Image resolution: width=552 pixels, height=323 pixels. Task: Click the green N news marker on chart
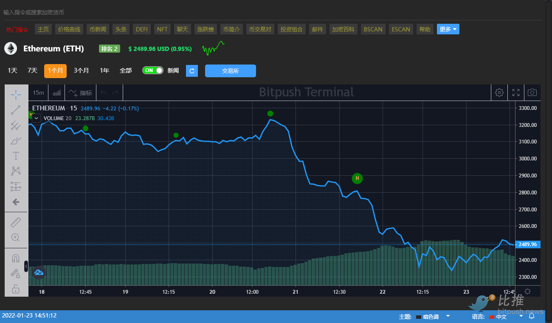click(x=357, y=178)
